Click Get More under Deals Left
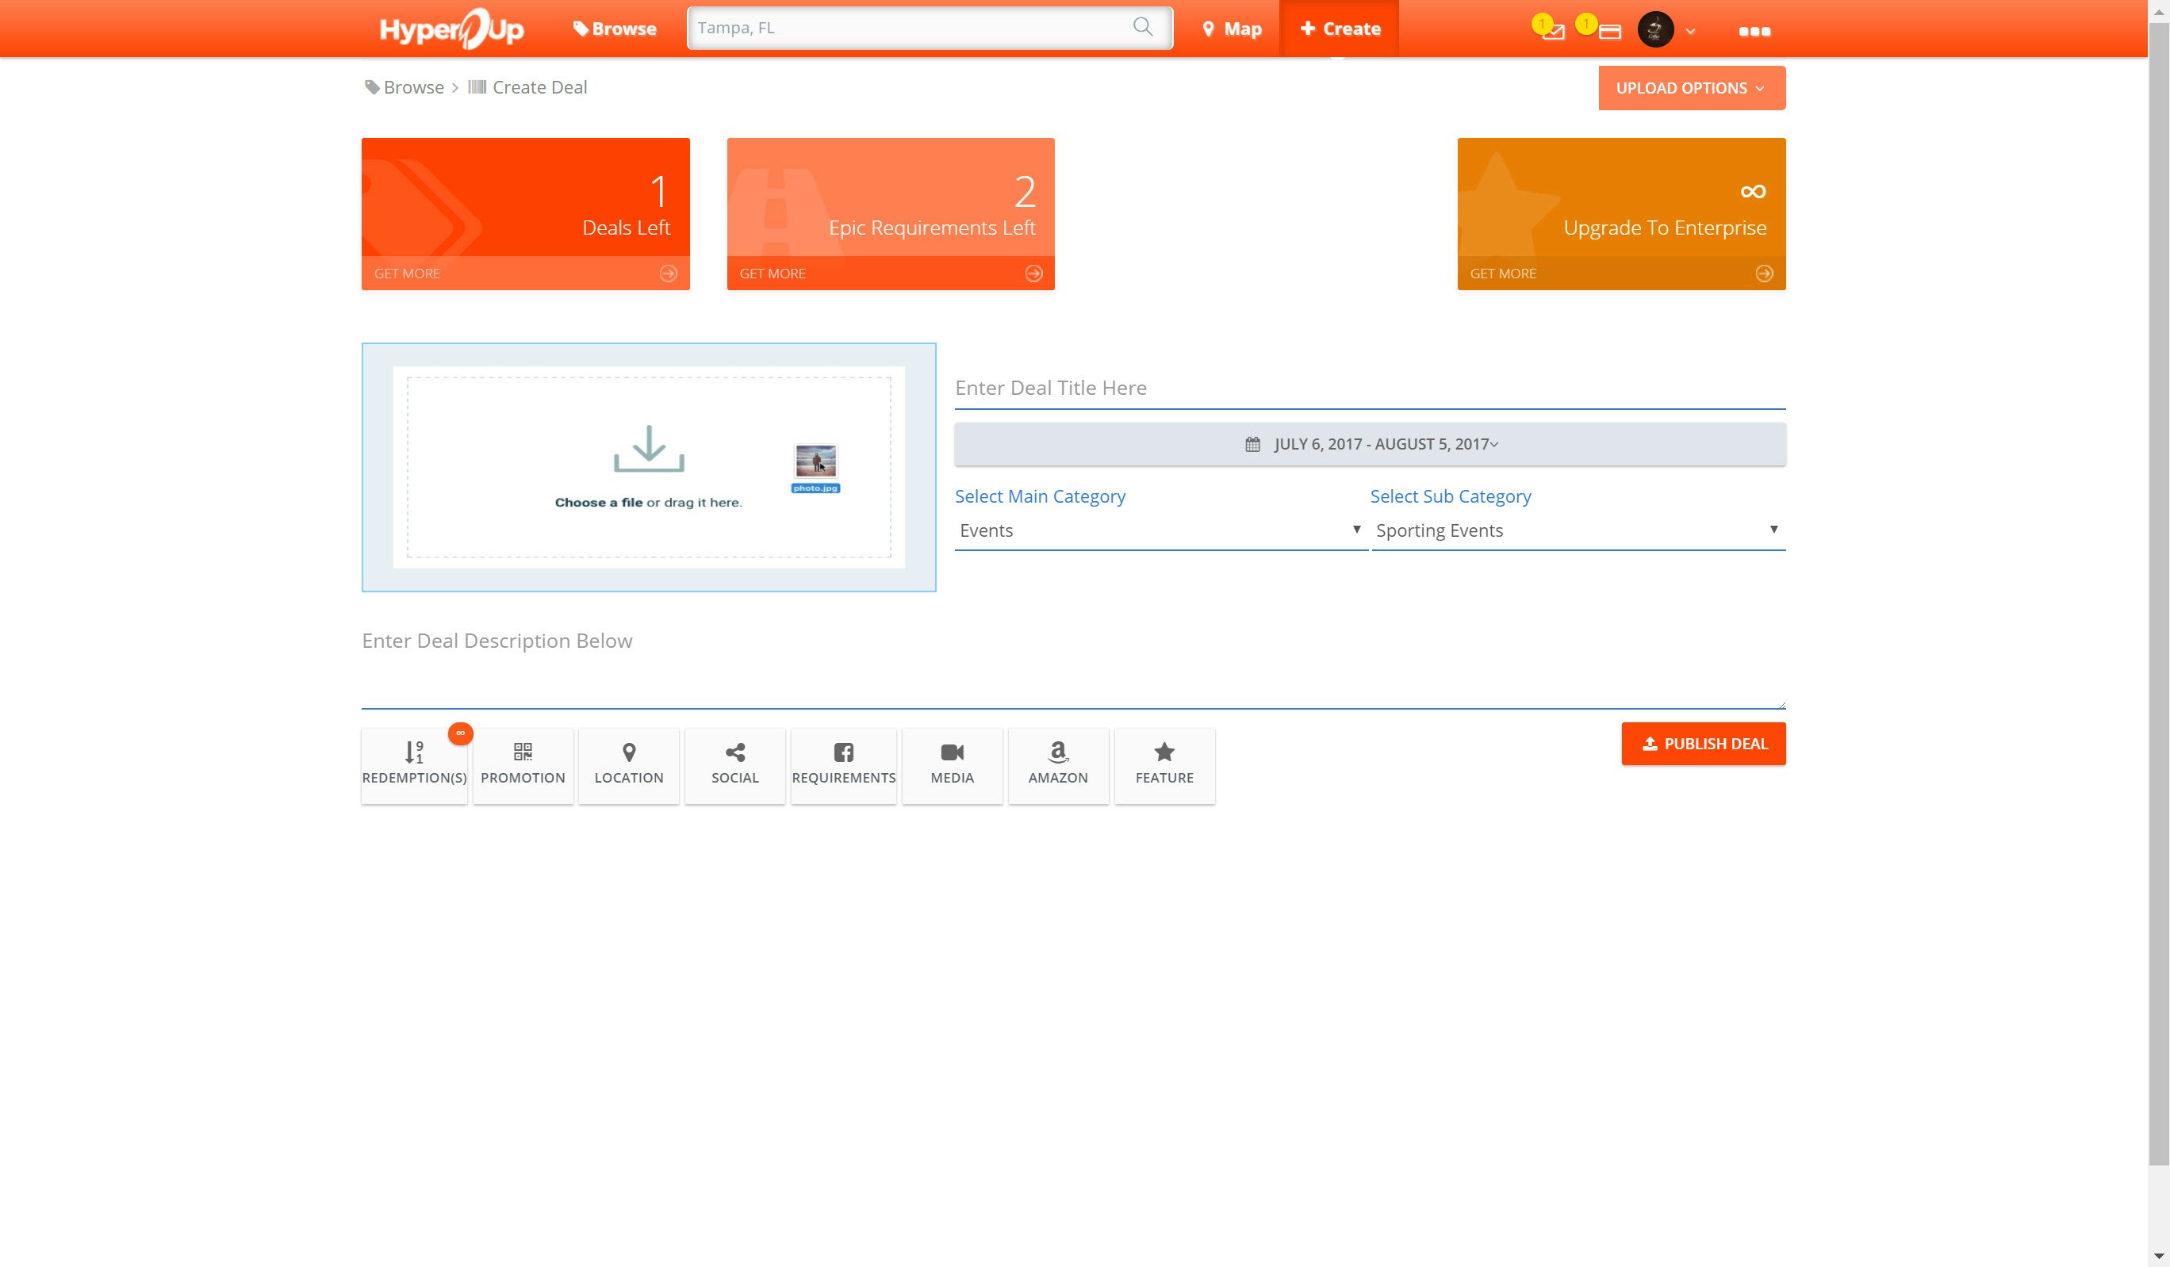 point(524,273)
